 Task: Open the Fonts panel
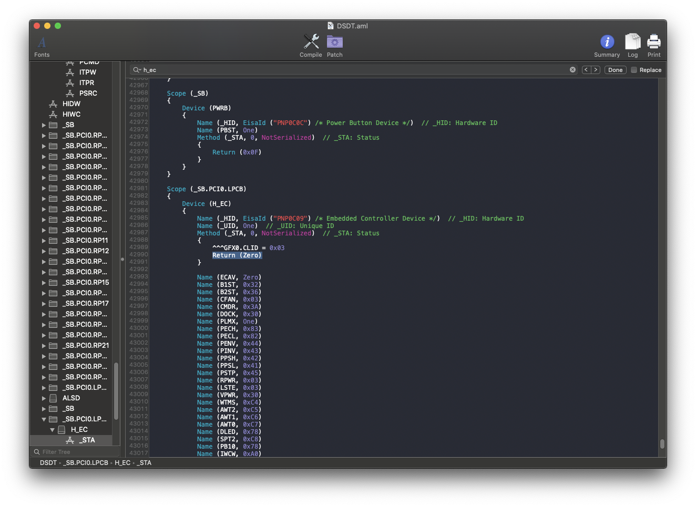42,43
